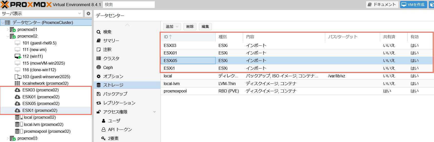This screenshot has width=434, height=142.
Task: Click the 検索 search input field
Action: [129, 5]
